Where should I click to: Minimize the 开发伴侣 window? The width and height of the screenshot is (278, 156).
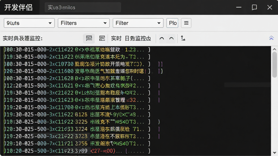click(x=239, y=7)
